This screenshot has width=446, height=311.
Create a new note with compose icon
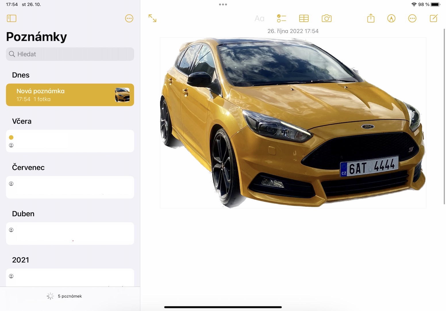(434, 18)
